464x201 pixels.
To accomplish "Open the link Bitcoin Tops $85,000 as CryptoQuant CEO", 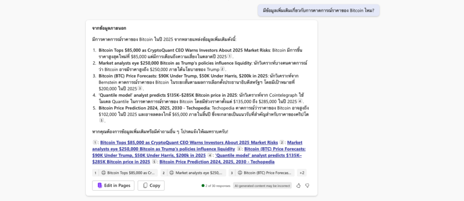I will pos(189,142).
